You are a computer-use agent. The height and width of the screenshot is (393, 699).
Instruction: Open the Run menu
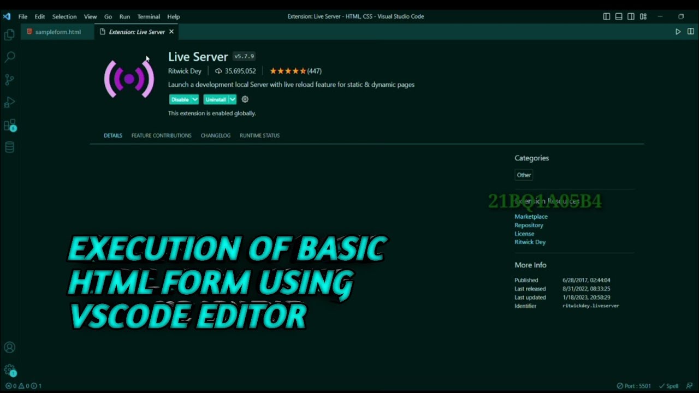(125, 16)
